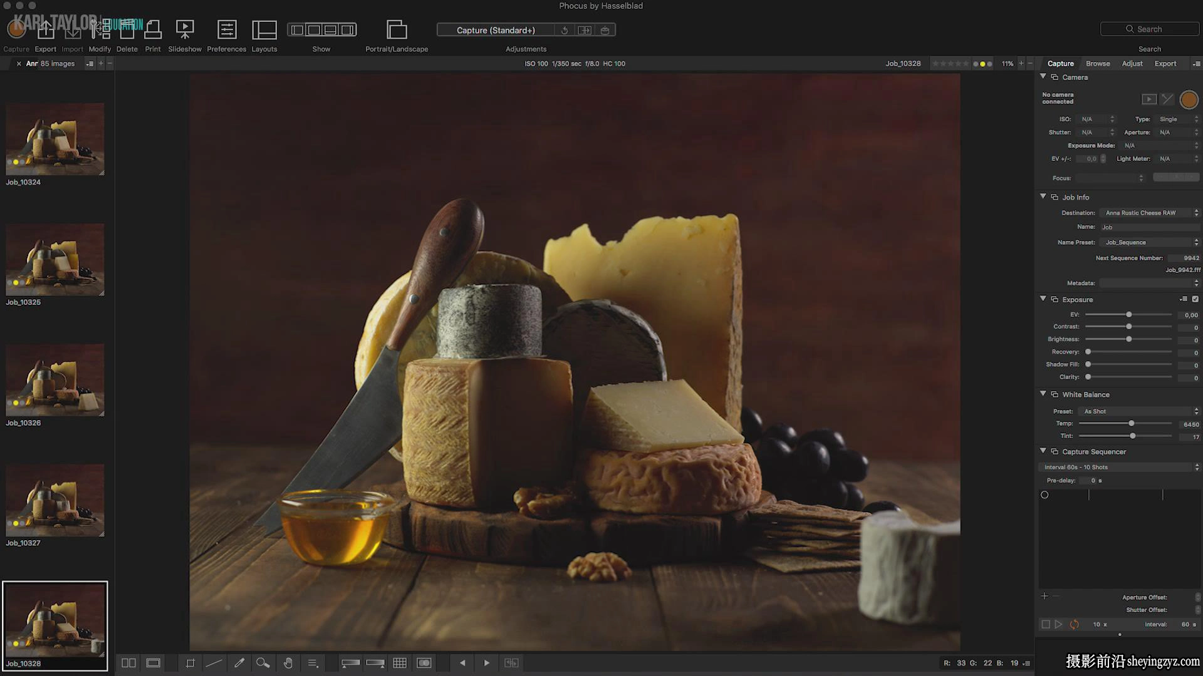Open the Name Preset dropdown
Viewport: 1203px width, 676px height.
point(1150,242)
